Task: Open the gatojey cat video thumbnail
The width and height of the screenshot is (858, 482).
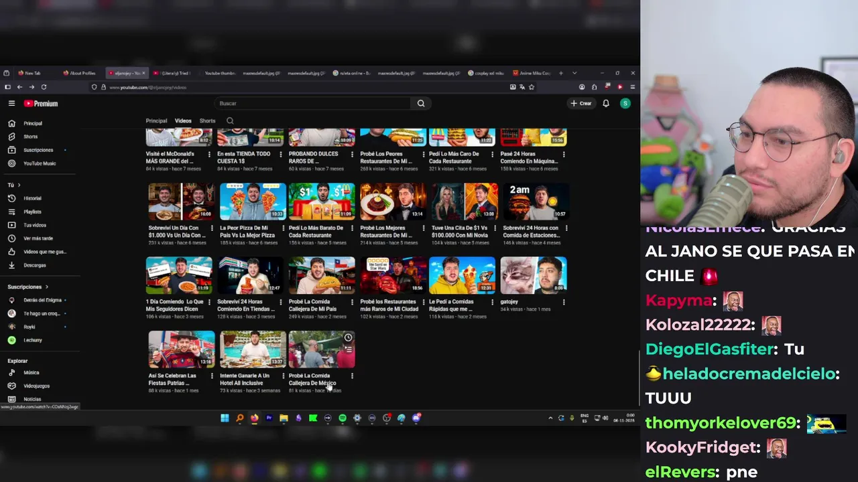Action: click(x=534, y=275)
